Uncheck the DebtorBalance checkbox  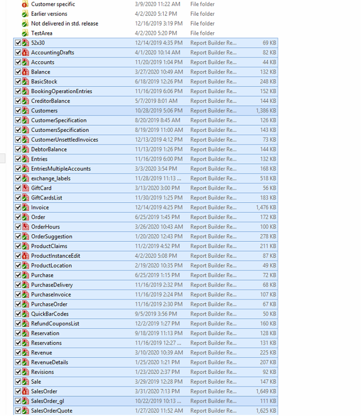click(x=18, y=150)
